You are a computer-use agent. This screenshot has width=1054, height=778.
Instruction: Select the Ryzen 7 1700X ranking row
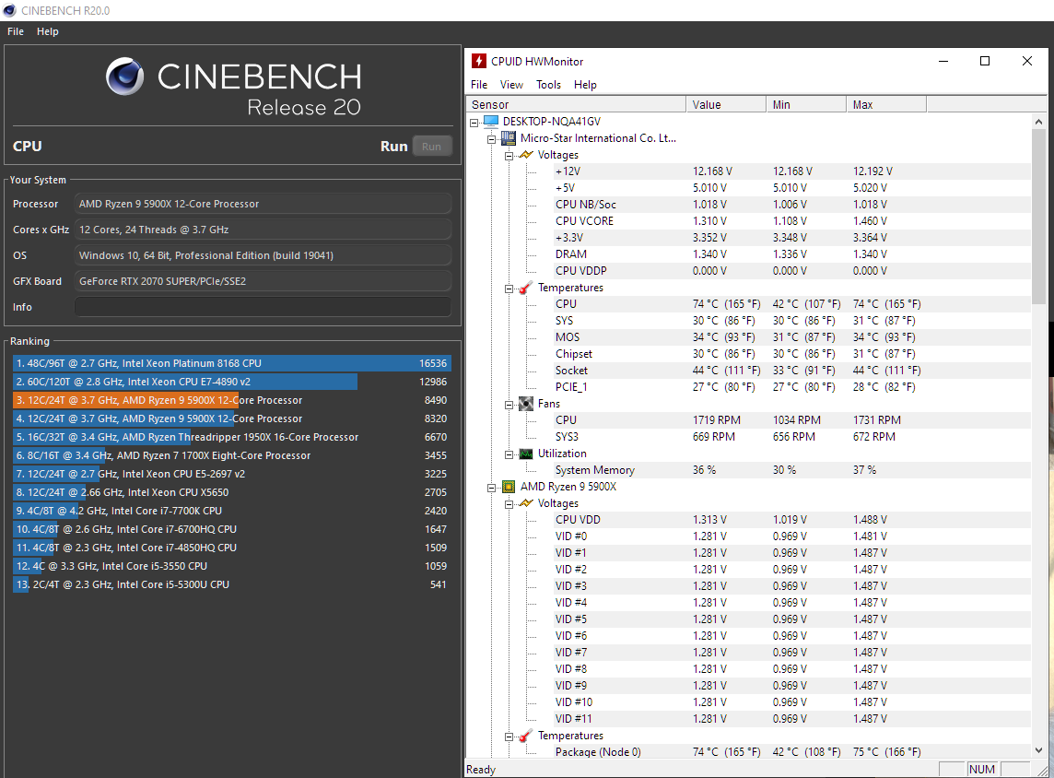pyautogui.click(x=232, y=455)
